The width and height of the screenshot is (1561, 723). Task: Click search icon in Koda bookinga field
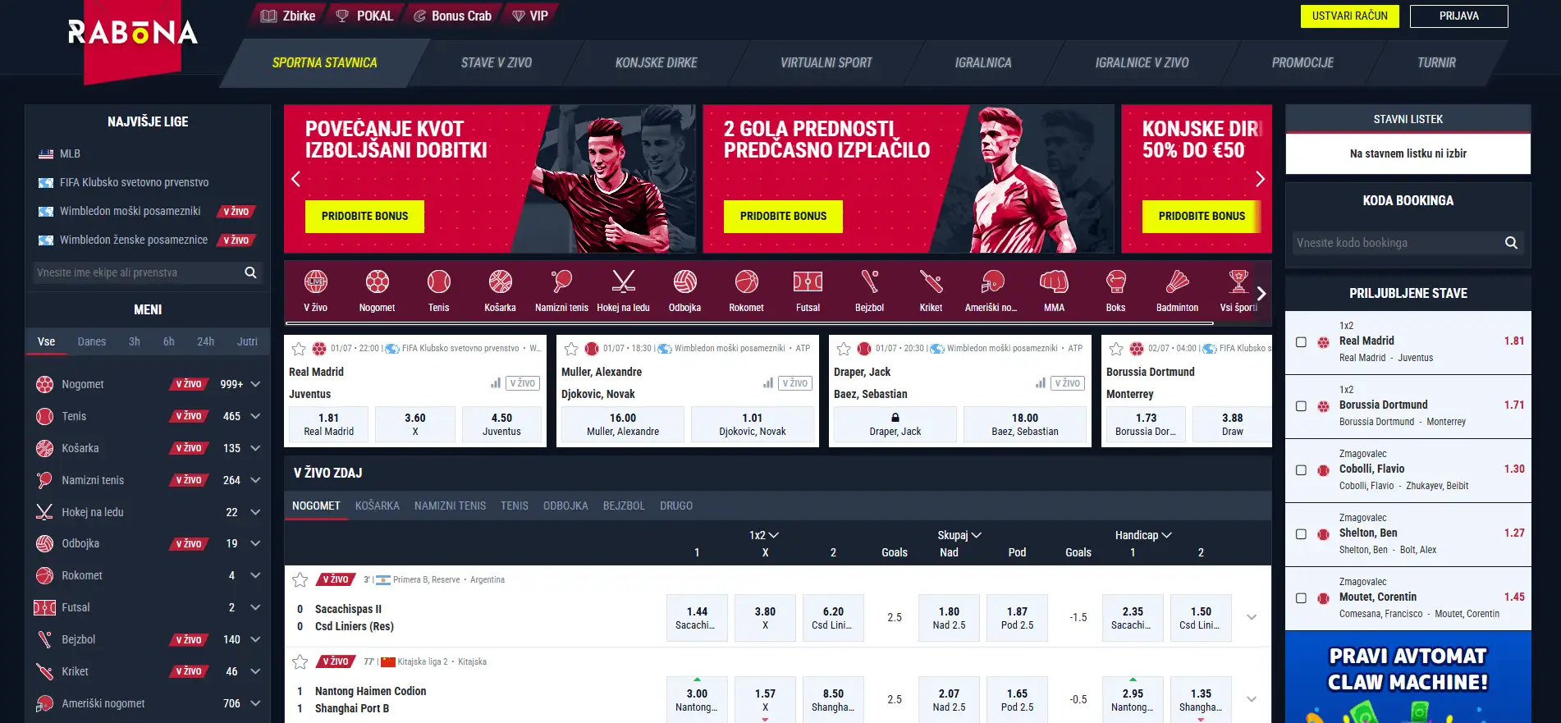coord(1511,243)
